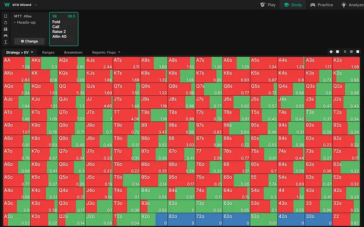This screenshot has height=227, width=364.
Task: Click the save disk icon in sidebar
Action: click(x=5, y=29)
